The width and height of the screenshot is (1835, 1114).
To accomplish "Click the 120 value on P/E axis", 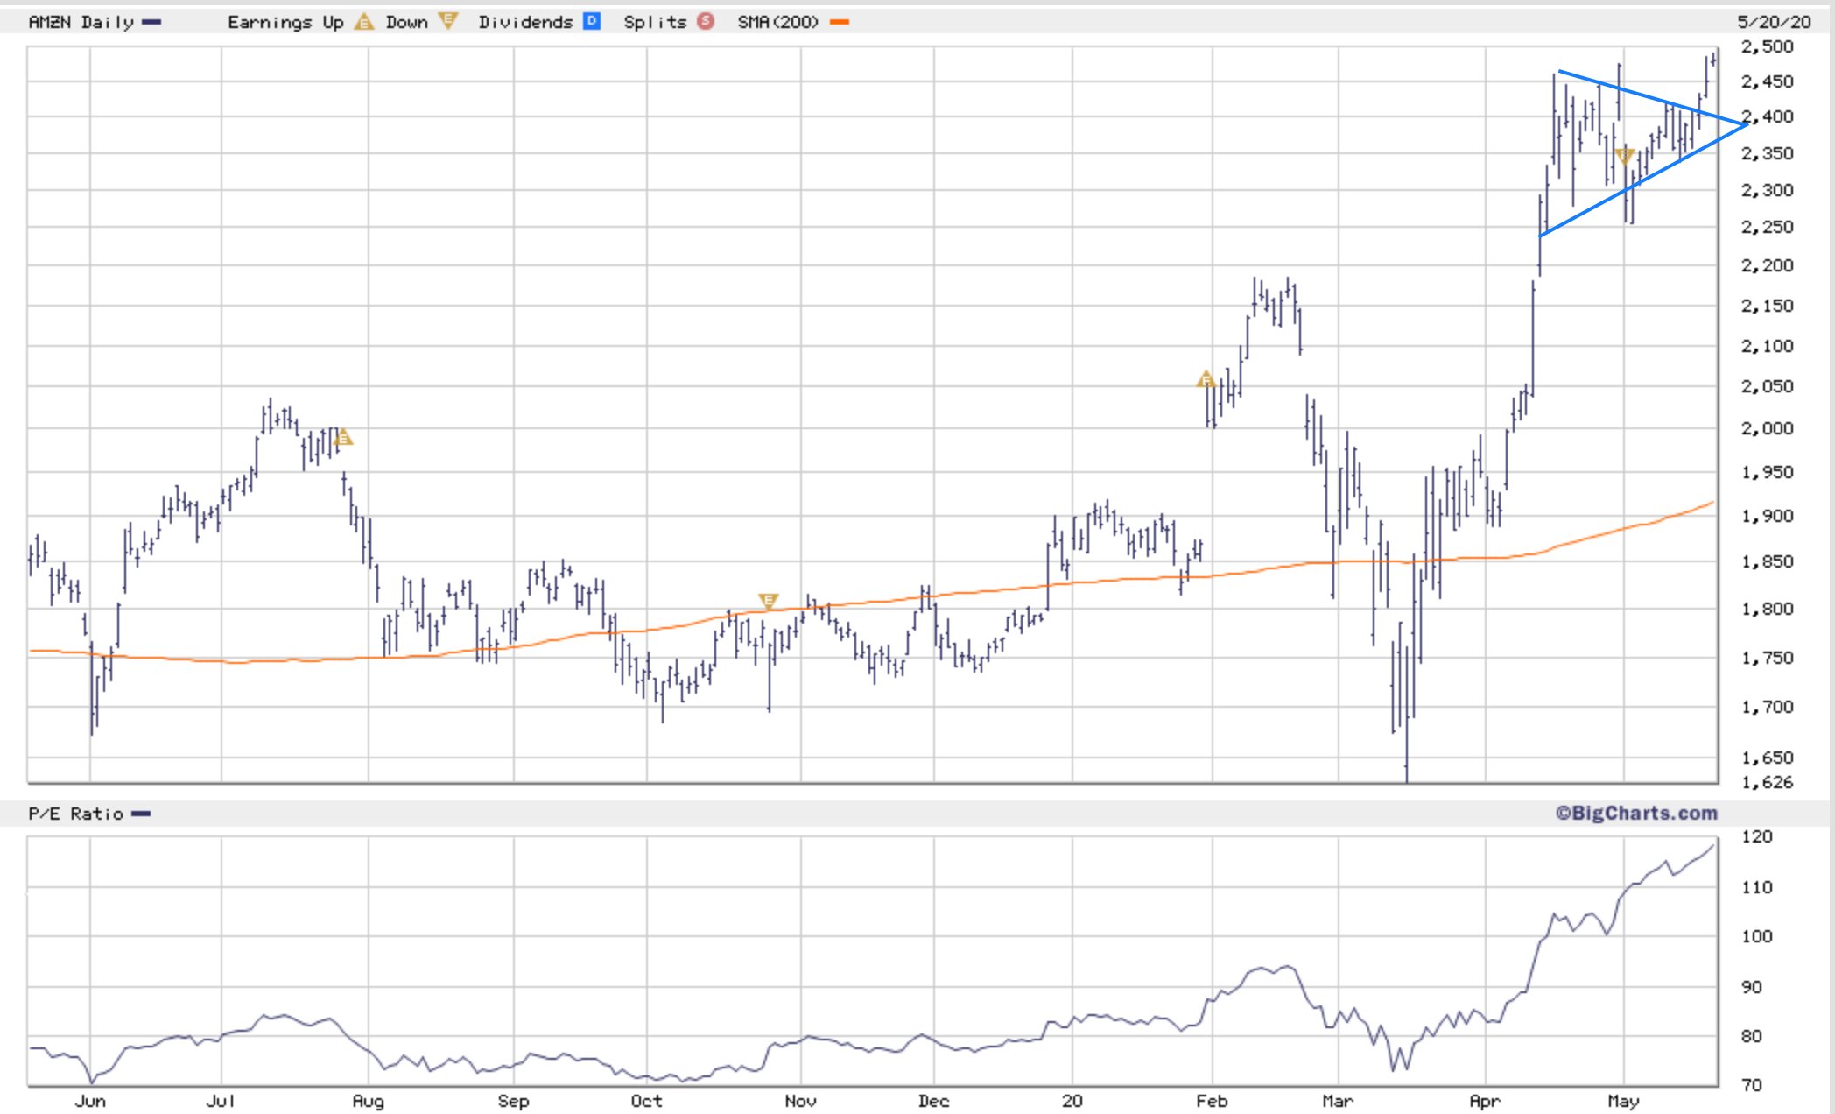I will coord(1756,836).
